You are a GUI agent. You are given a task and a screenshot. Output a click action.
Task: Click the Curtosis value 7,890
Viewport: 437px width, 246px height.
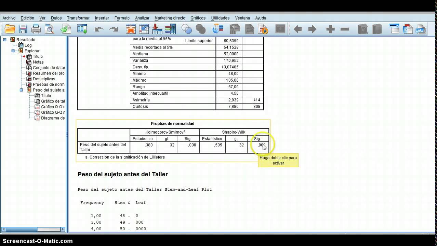click(x=234, y=107)
